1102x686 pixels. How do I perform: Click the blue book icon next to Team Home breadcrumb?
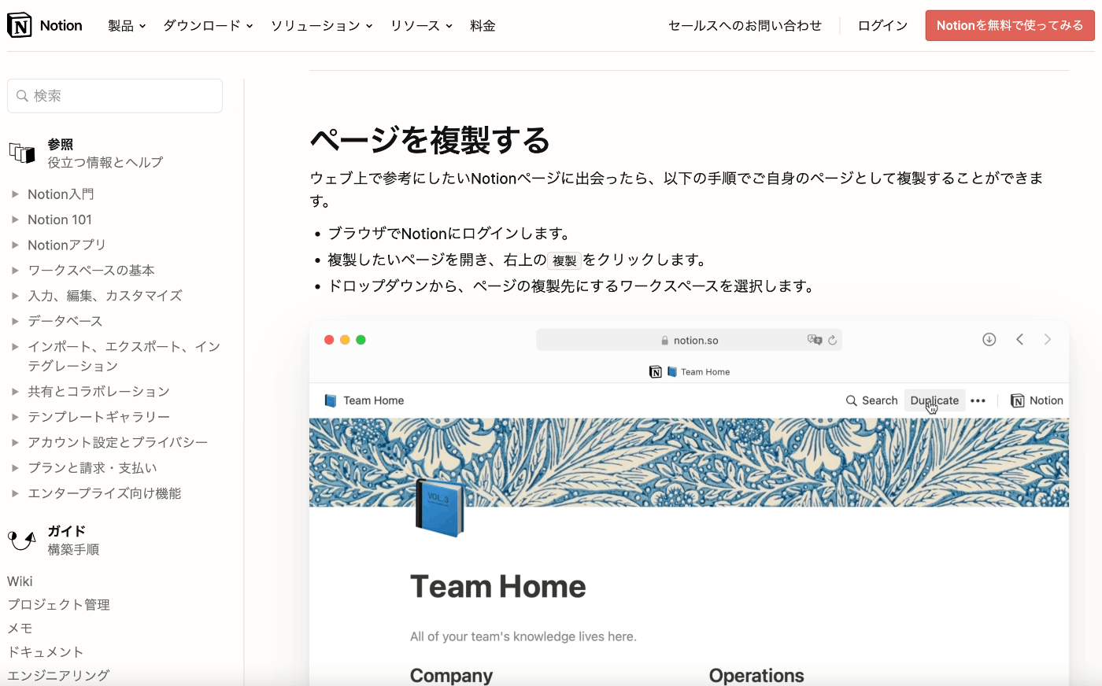pos(331,400)
